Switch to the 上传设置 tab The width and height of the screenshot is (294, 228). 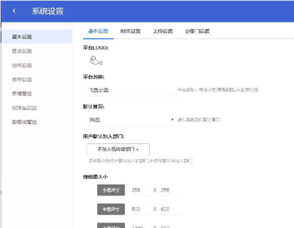pyautogui.click(x=163, y=31)
